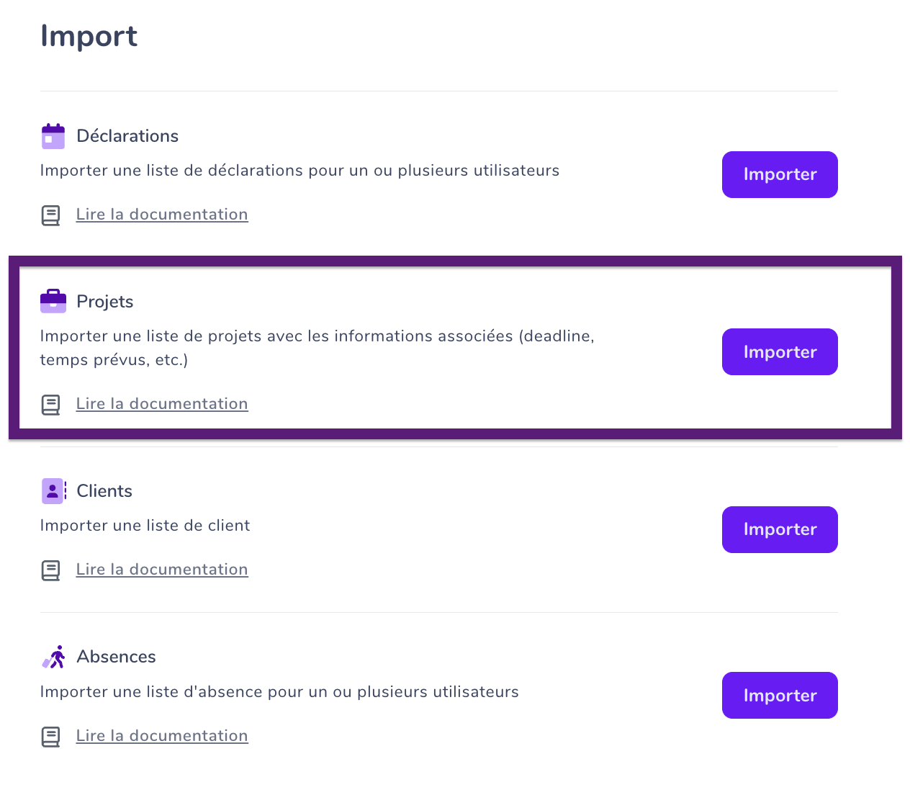Open Lire la documentation for Projets
Screen dimensions: 910x808
point(162,404)
